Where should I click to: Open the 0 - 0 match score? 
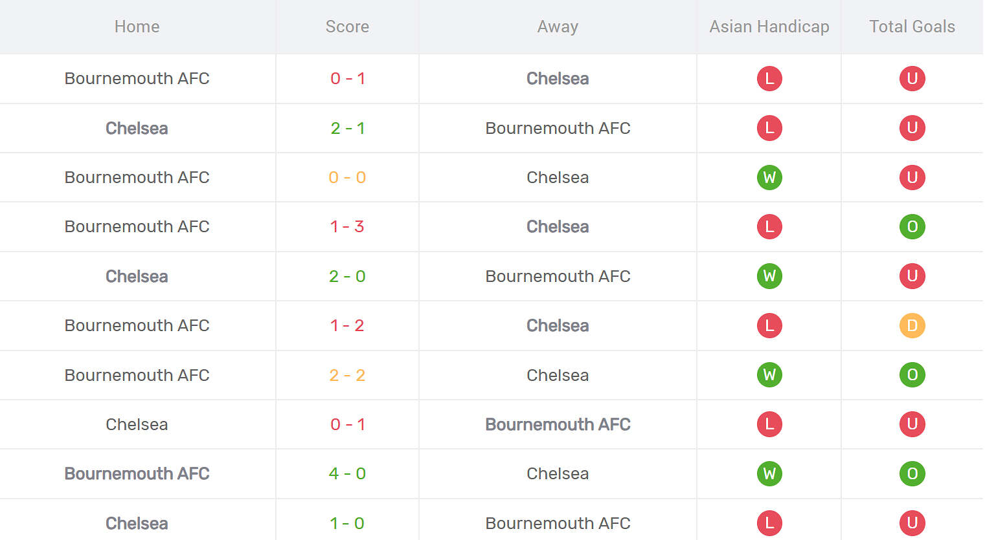click(x=347, y=177)
